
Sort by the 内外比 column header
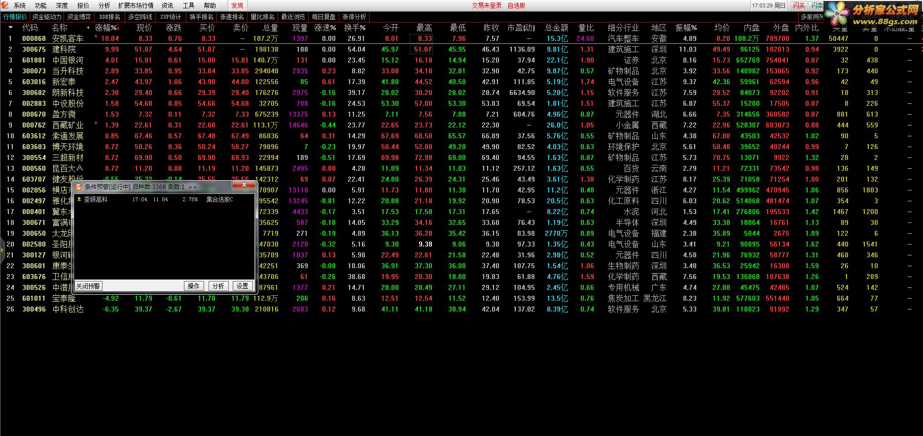pyautogui.click(x=807, y=28)
